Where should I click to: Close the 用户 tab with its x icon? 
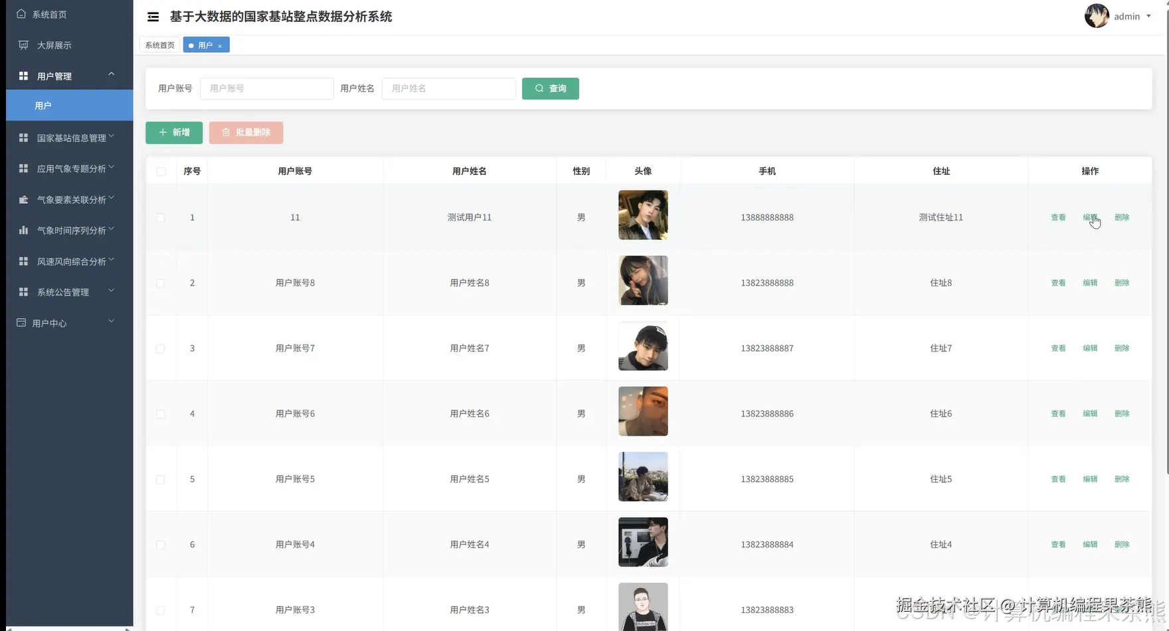pos(220,46)
